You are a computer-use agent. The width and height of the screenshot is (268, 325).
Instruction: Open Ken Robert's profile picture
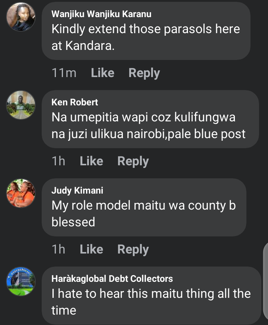coord(21,105)
